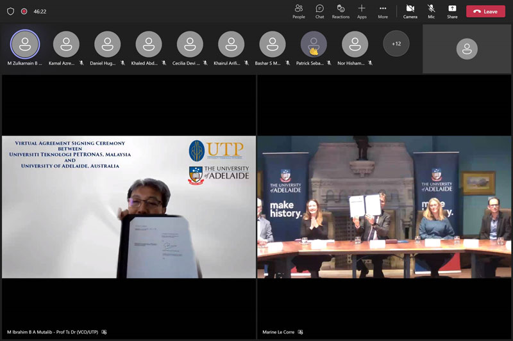Select Kamal Azre participant avatar
Image resolution: width=513 pixels, height=341 pixels.
click(66, 44)
